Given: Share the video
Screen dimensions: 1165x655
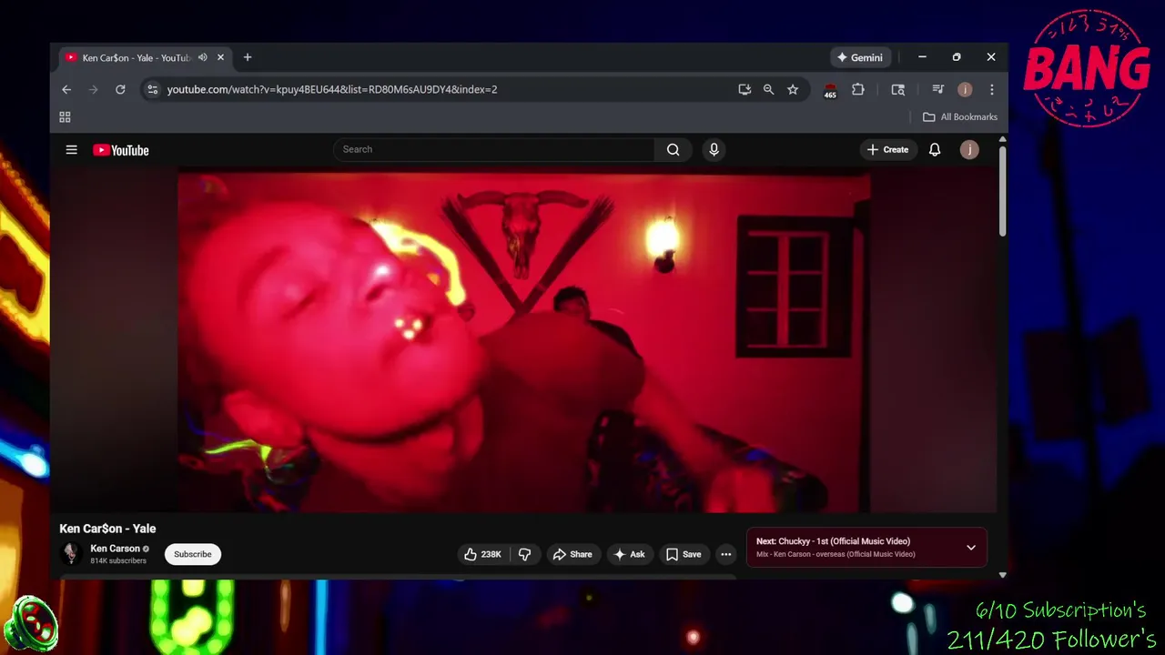Looking at the screenshot, I should (x=572, y=554).
